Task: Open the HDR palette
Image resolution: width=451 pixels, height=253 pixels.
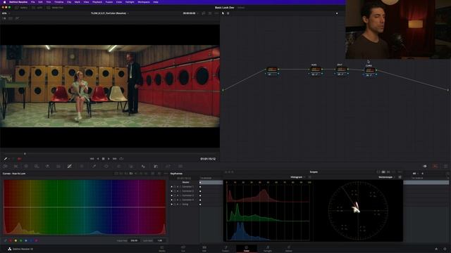Action: click(x=37, y=166)
